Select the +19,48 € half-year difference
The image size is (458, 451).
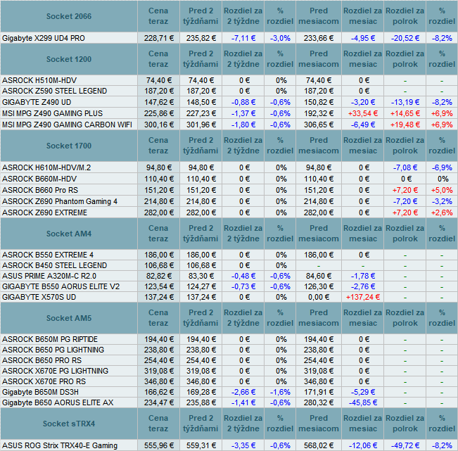(x=405, y=125)
